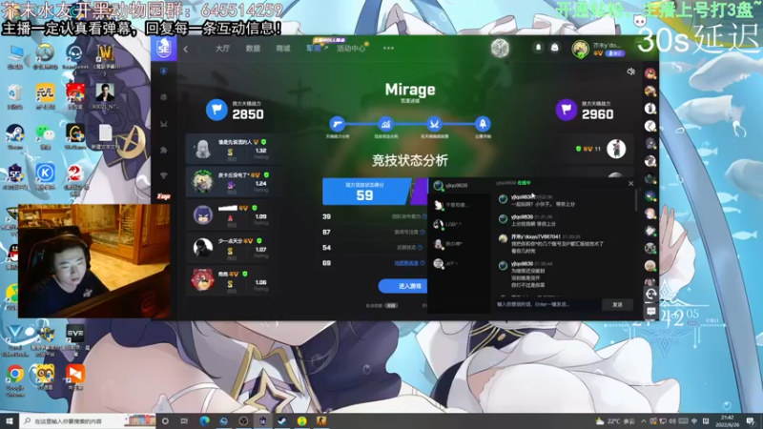Image resolution: width=763 pixels, height=429 pixels.
Task: Open the lock icon beside the bell
Action: click(x=554, y=47)
